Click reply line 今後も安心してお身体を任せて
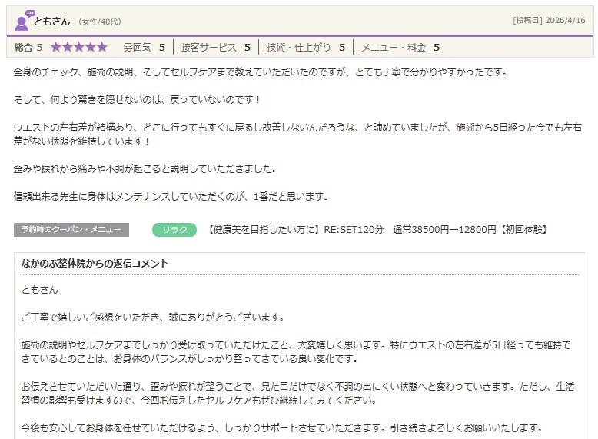The image size is (598, 439). click(x=282, y=428)
